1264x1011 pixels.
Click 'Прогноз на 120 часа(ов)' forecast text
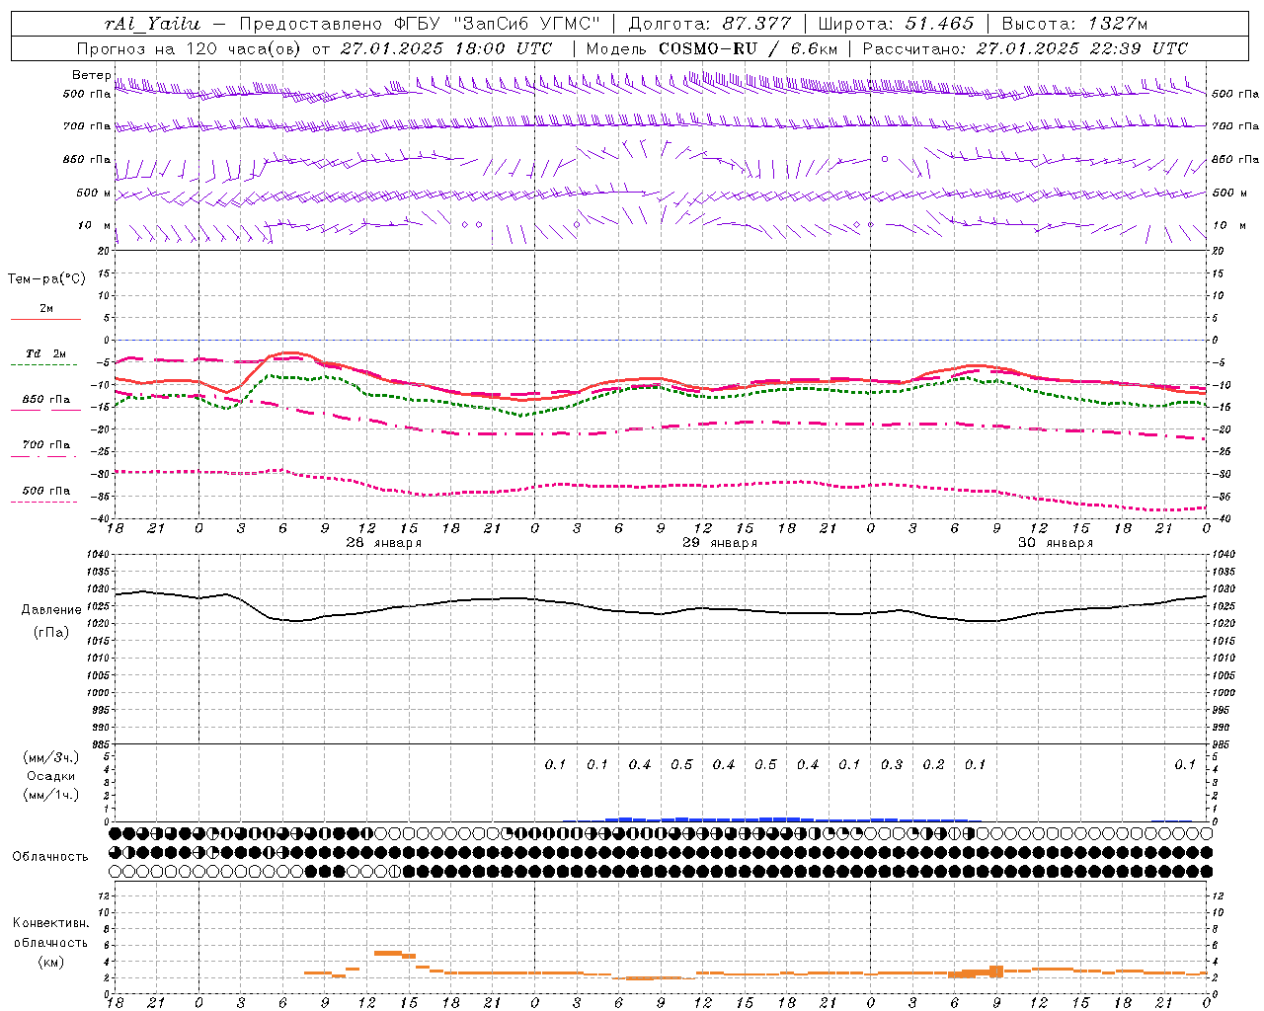(x=190, y=48)
